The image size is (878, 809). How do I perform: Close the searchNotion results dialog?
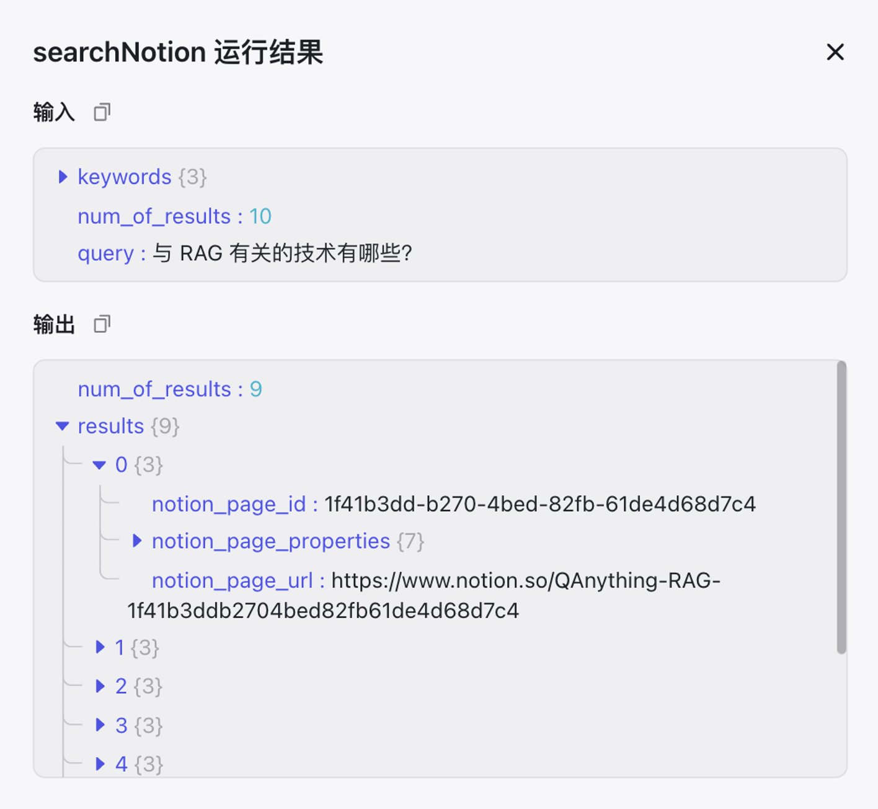click(835, 52)
